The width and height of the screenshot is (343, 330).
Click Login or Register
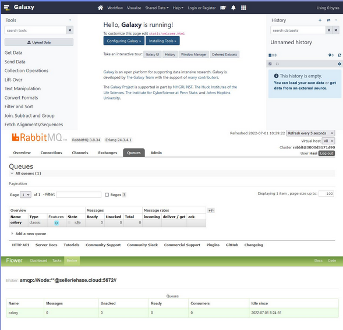201,8
